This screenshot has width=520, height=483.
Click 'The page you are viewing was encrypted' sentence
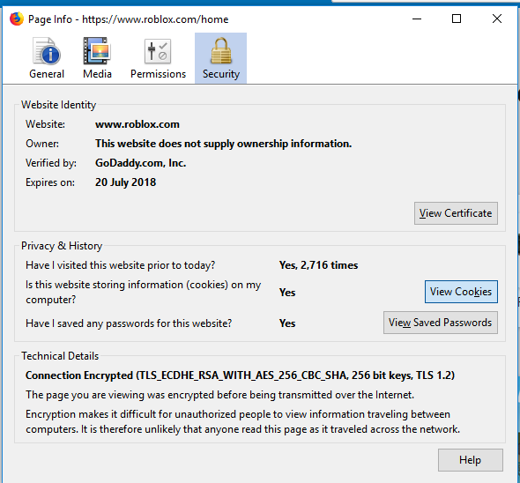tap(219, 395)
